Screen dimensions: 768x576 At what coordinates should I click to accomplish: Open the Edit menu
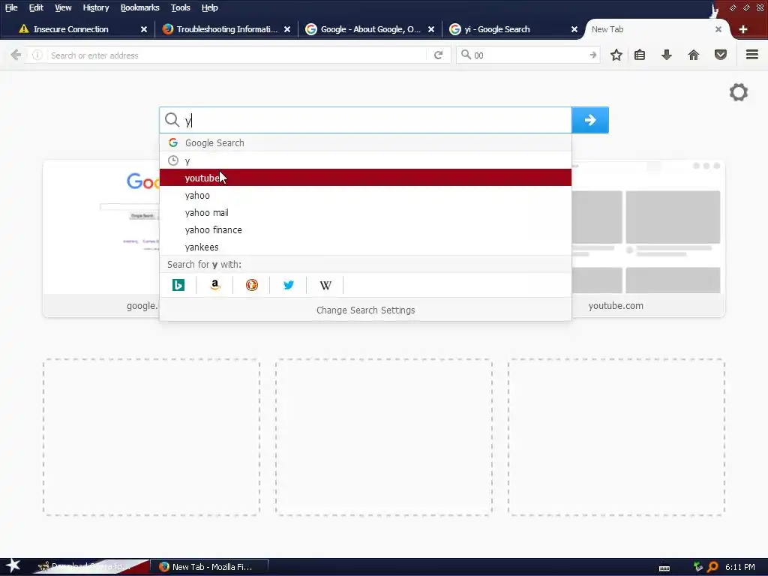(x=36, y=7)
